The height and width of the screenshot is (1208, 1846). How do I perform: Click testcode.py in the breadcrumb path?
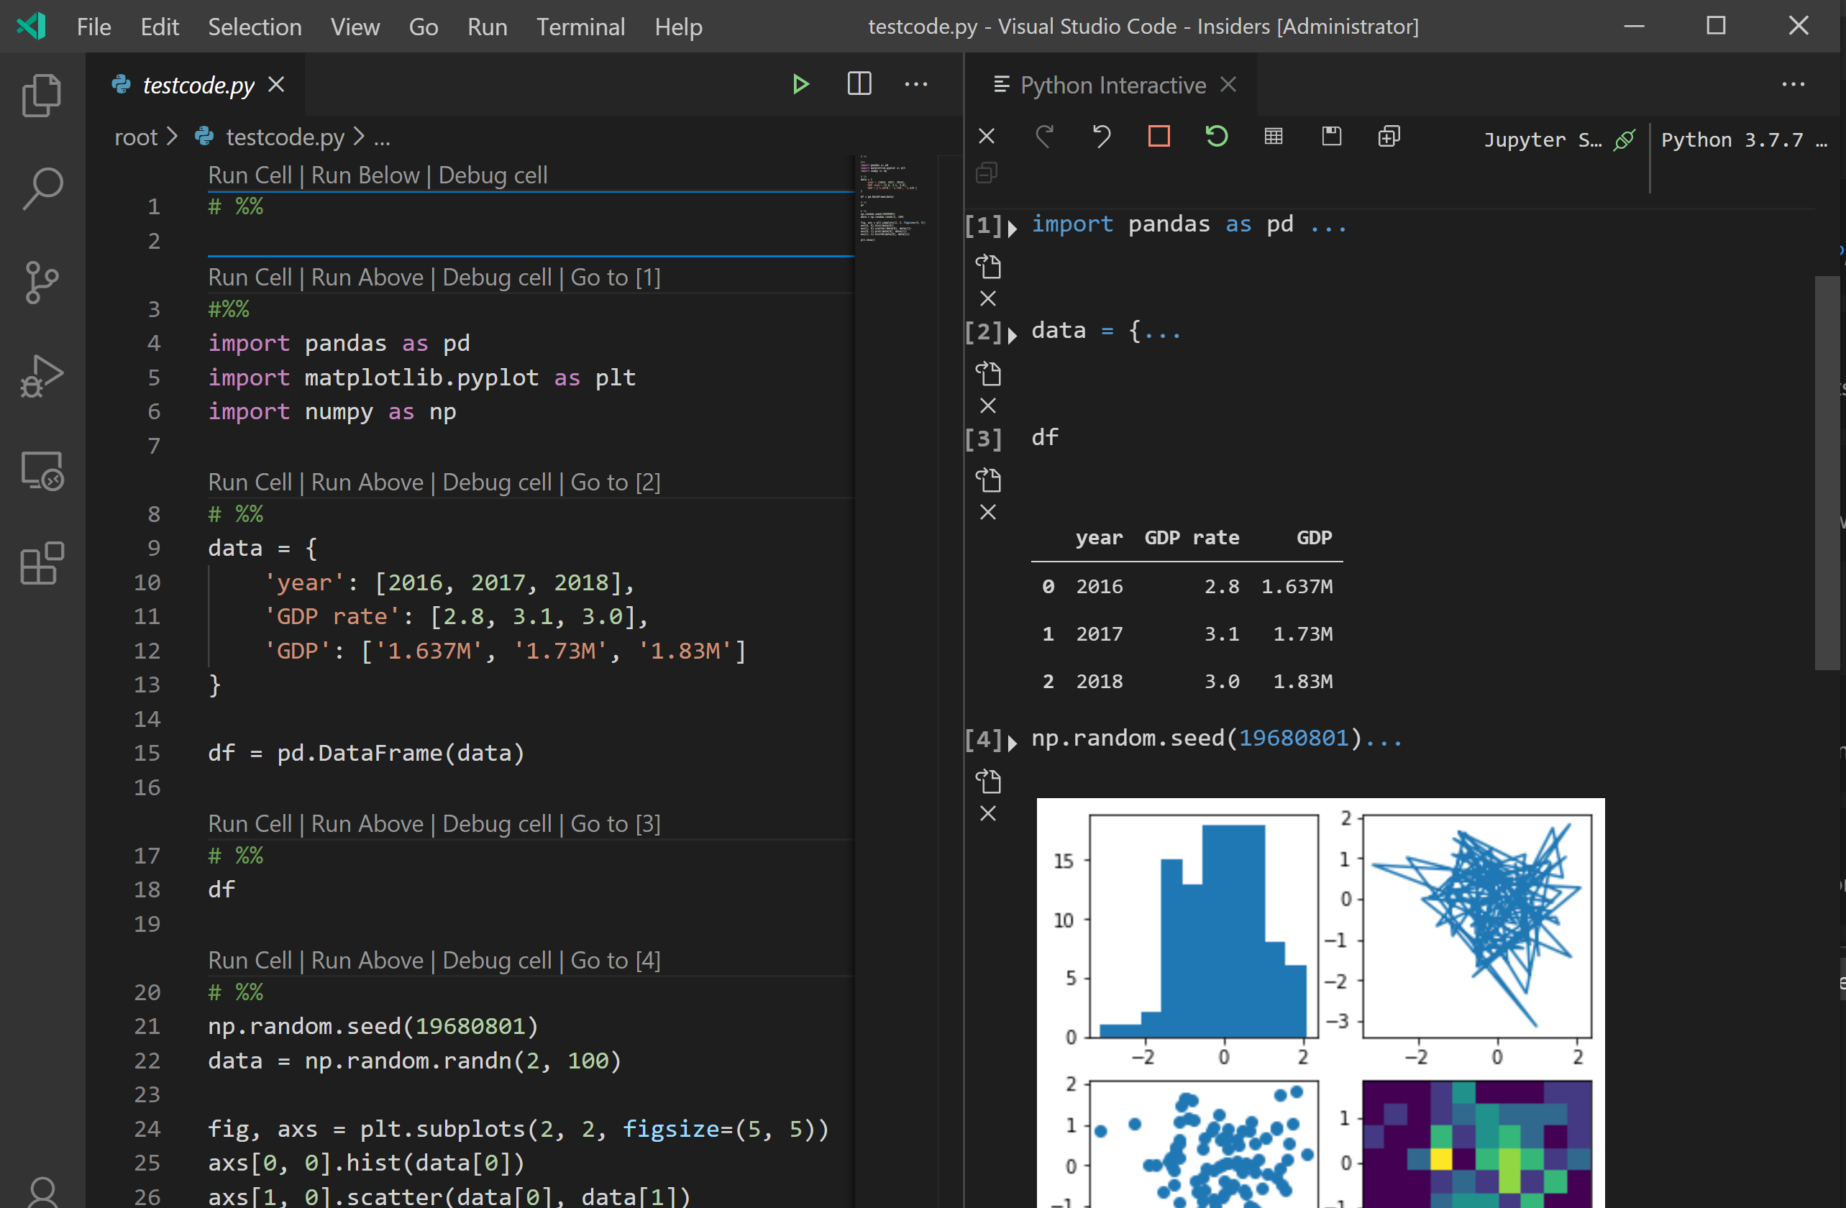pyautogui.click(x=285, y=137)
